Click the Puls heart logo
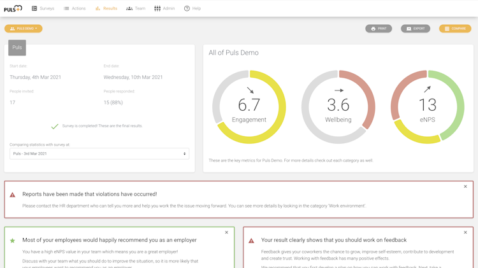Image resolution: width=478 pixels, height=268 pixels. point(13,8)
